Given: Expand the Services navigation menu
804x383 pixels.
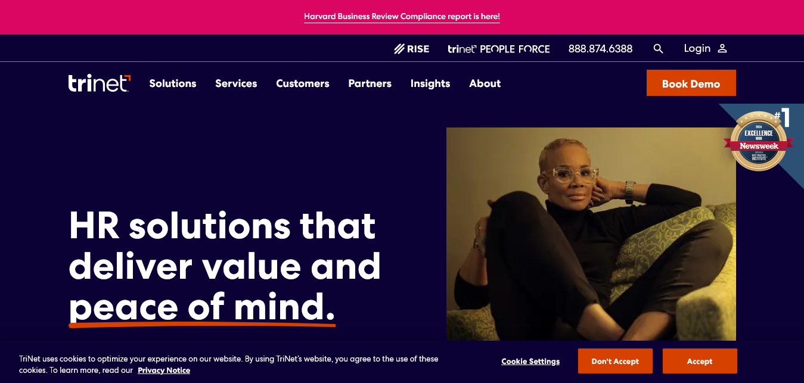Looking at the screenshot, I should pos(236,83).
